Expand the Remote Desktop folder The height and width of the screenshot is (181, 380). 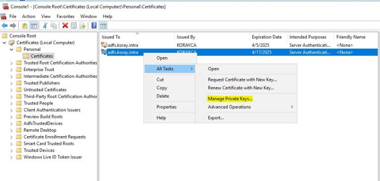point(11,130)
